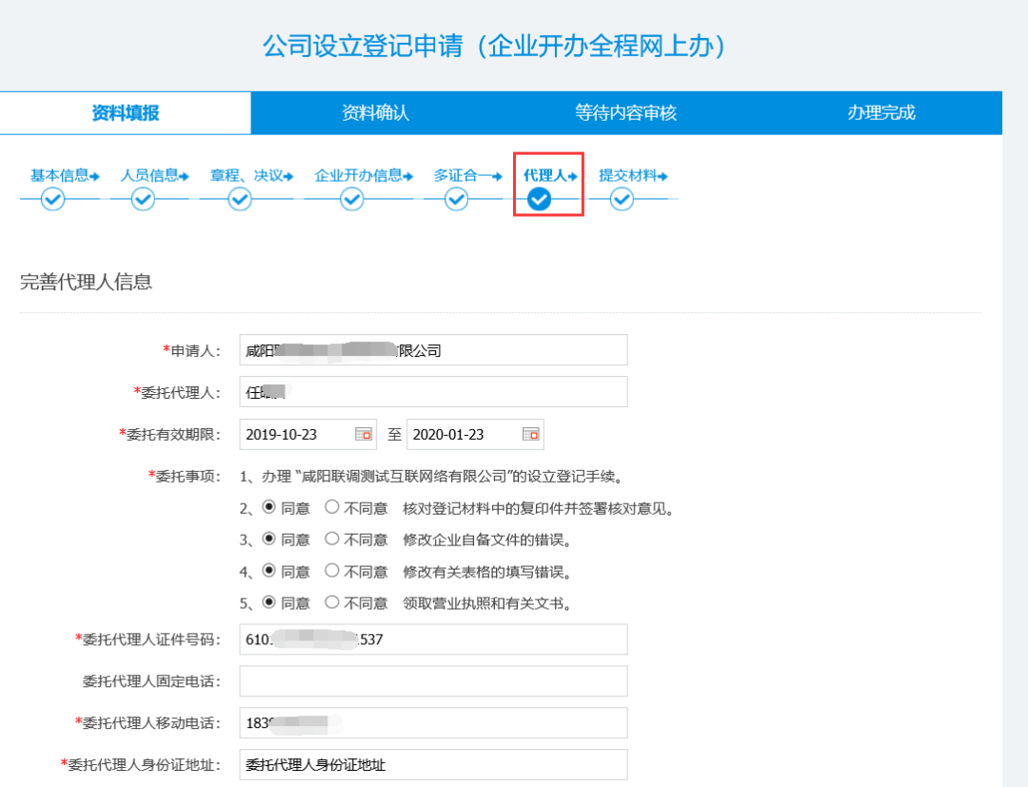1028x787 pixels.
Task: Click the checkmark icon under 基本信息
Action: (54, 199)
